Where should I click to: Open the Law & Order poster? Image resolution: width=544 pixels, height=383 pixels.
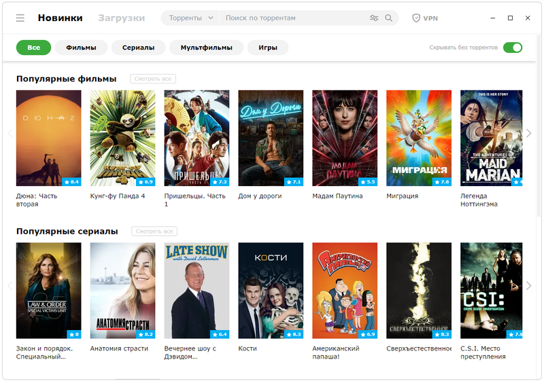click(x=48, y=291)
